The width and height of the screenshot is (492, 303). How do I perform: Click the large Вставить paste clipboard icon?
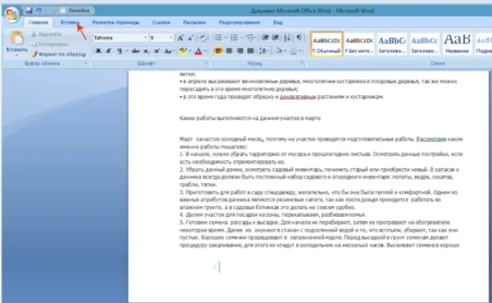(x=17, y=38)
